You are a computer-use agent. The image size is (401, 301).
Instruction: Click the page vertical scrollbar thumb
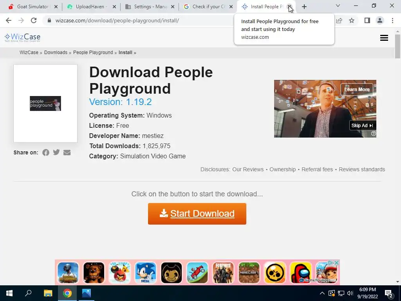coord(397,46)
